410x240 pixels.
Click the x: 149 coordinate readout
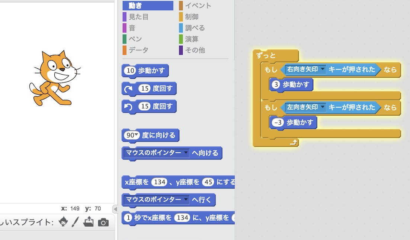click(x=70, y=208)
